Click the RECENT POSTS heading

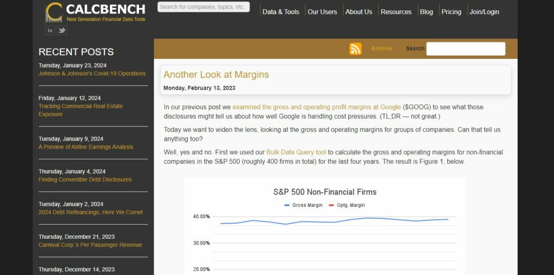pos(76,52)
